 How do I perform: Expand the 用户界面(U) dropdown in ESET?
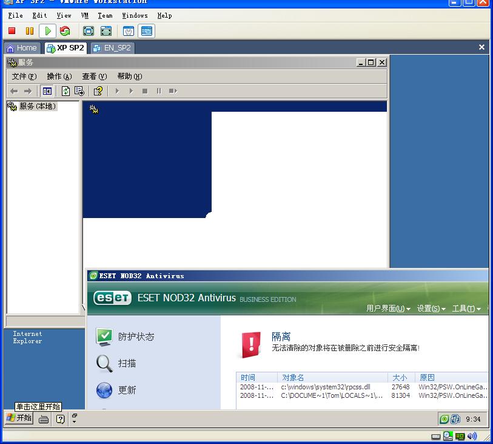389,309
